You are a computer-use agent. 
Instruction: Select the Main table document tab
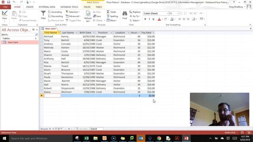coord(49,29)
